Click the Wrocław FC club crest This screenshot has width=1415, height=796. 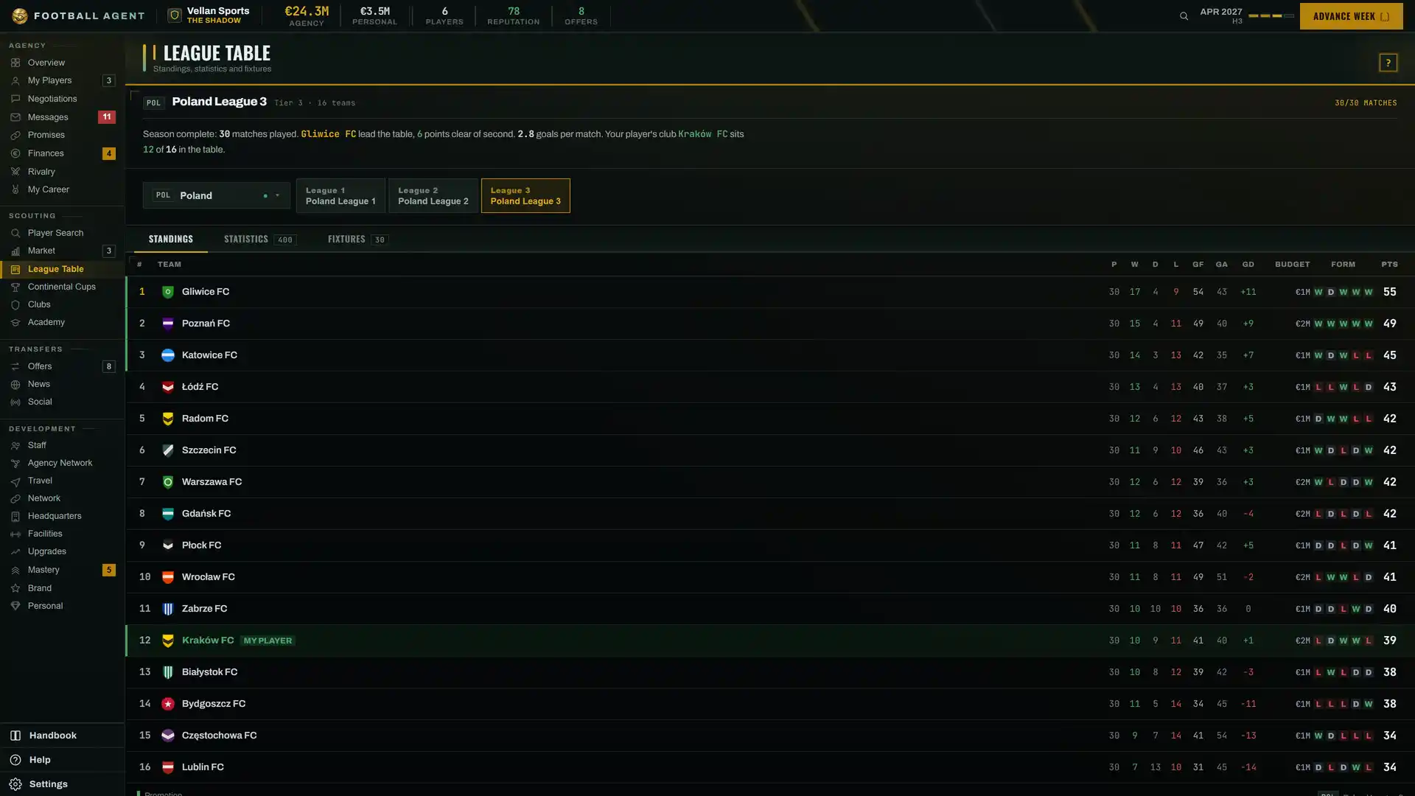[x=168, y=577]
